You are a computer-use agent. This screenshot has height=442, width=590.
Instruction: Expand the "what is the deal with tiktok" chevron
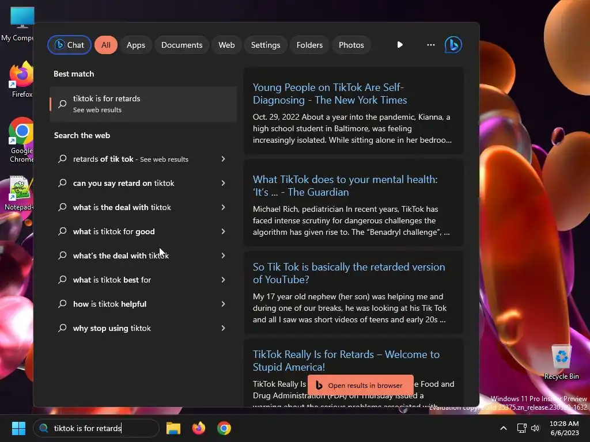(x=223, y=207)
